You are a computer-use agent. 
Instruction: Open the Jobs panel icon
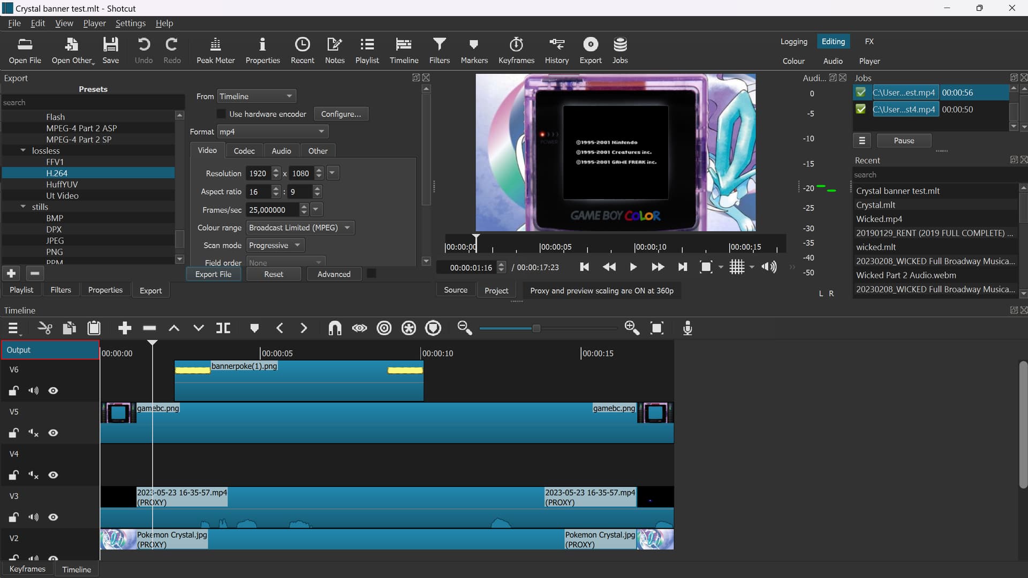click(620, 50)
